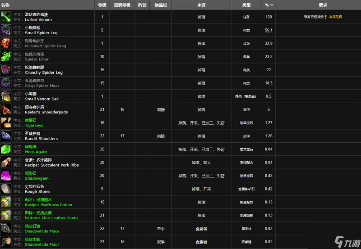Viewport: 361px width, 249px height.
Task: Open the 水坝危机 quest link
Action: [335, 17]
